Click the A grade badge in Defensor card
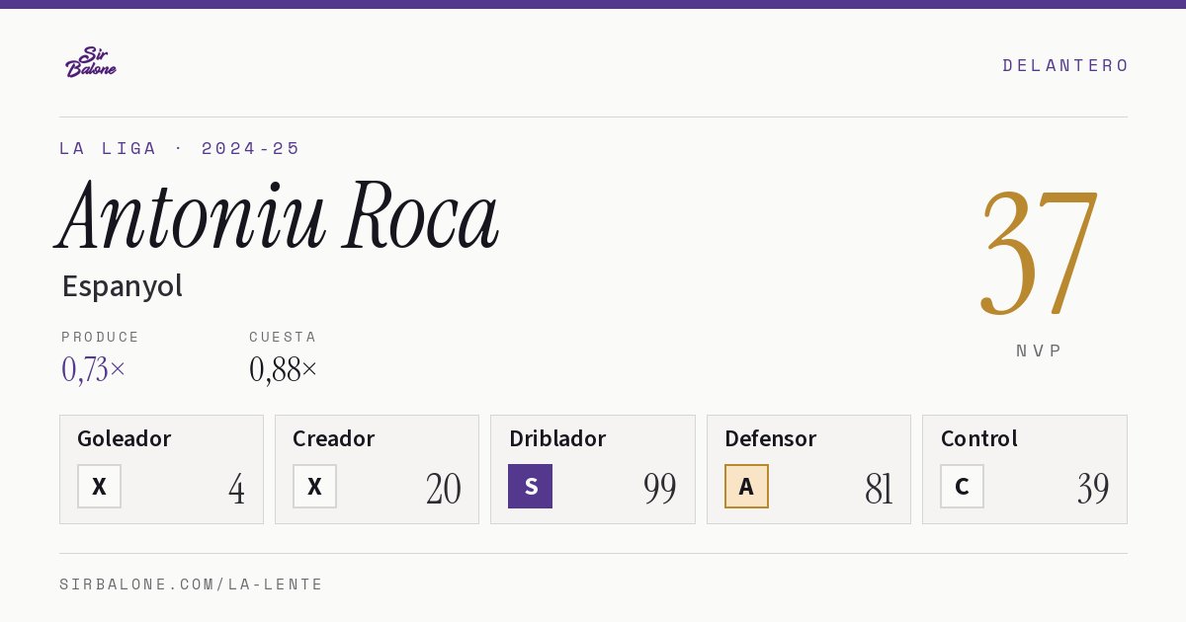This screenshot has width=1186, height=622. click(x=746, y=486)
